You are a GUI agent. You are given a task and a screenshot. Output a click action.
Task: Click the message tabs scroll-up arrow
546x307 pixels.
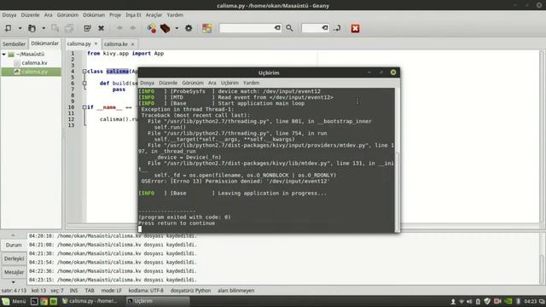click(x=14, y=235)
